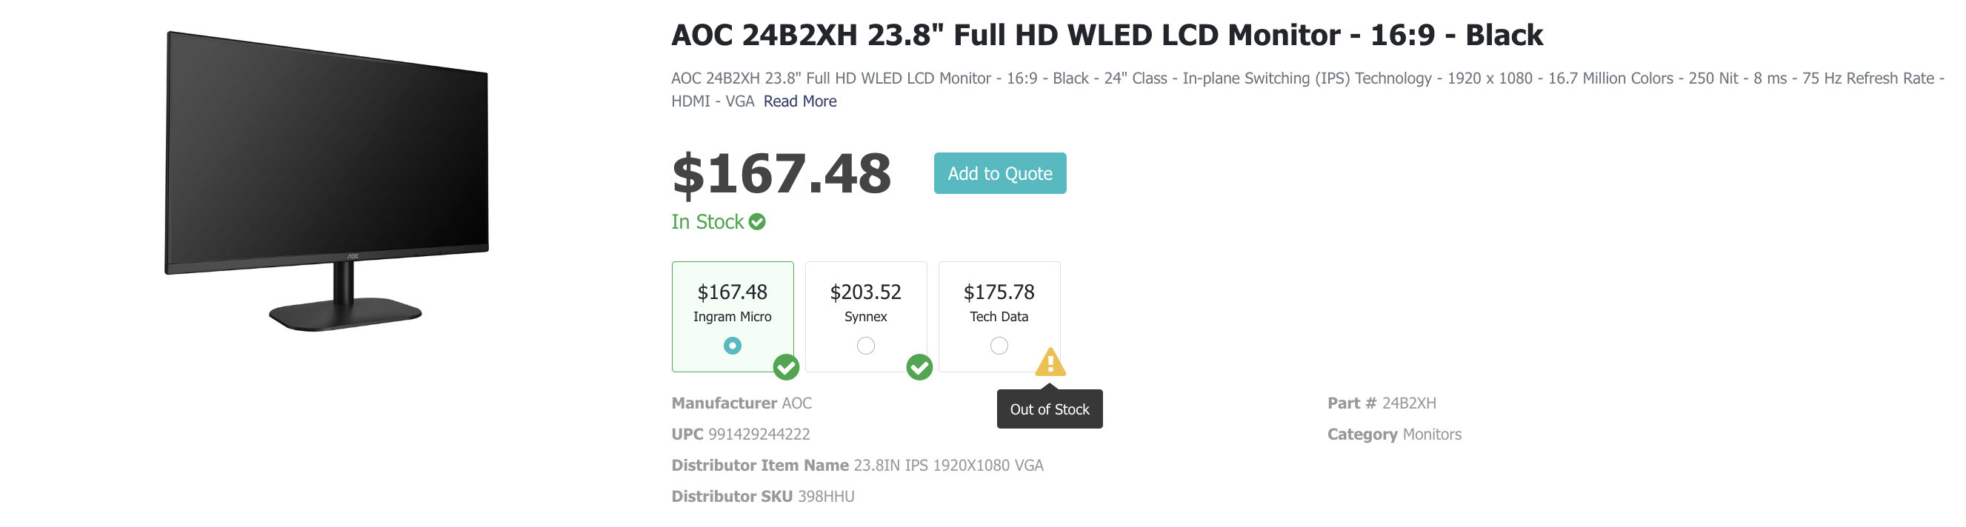This screenshot has width=1966, height=527.
Task: Click the yellow warning triangle on Tech Data
Action: (x=1051, y=362)
